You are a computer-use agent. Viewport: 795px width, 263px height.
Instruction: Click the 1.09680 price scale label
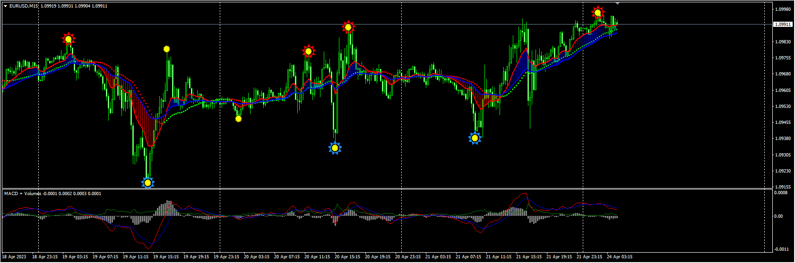pyautogui.click(x=783, y=74)
